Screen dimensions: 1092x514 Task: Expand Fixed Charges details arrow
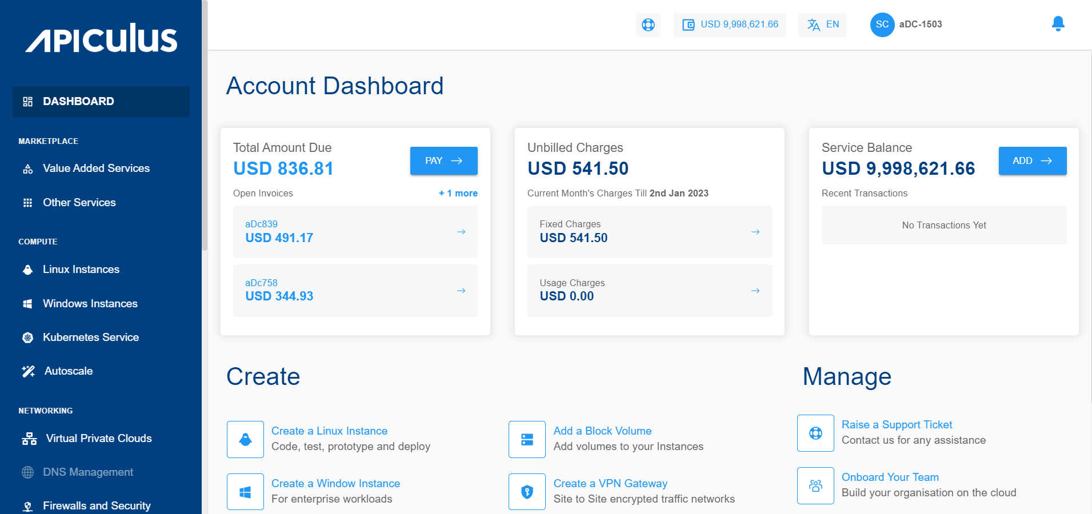pos(755,232)
